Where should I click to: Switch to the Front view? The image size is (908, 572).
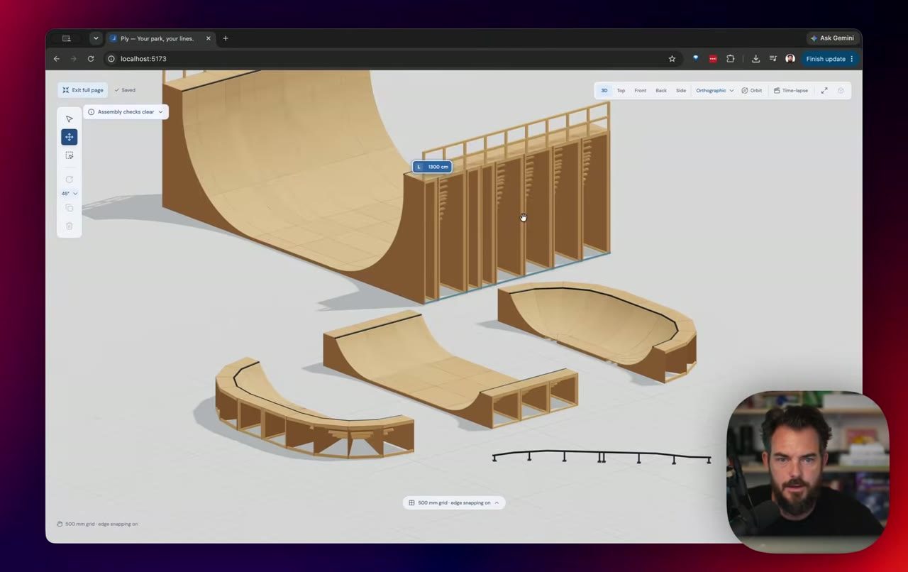coord(641,91)
